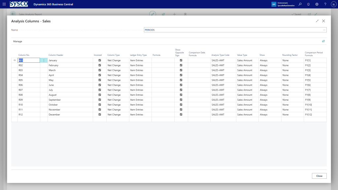Click the Dynamics 365 Business Central link
Viewport: 338px width, 190px height.
point(53,4)
